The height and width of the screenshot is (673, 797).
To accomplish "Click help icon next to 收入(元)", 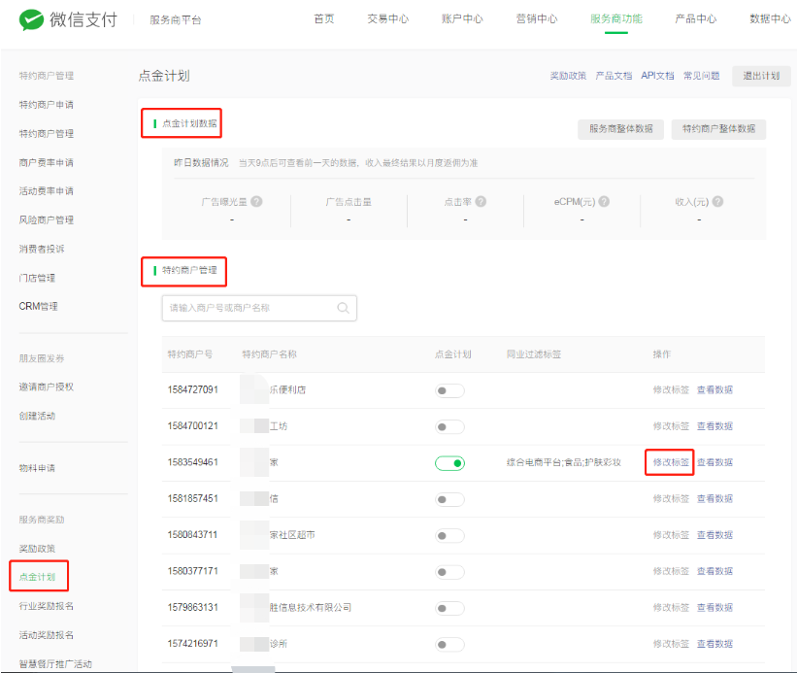I will pos(717,202).
